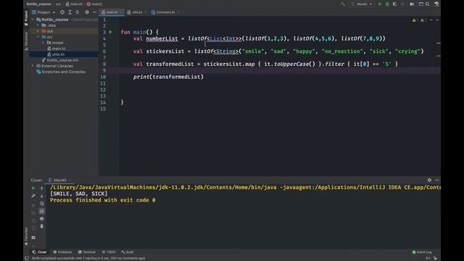Toggle scroll to end in the console
The image size is (464, 261).
(x=42, y=211)
